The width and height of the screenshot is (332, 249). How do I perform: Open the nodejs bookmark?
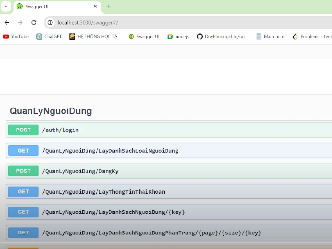click(178, 37)
